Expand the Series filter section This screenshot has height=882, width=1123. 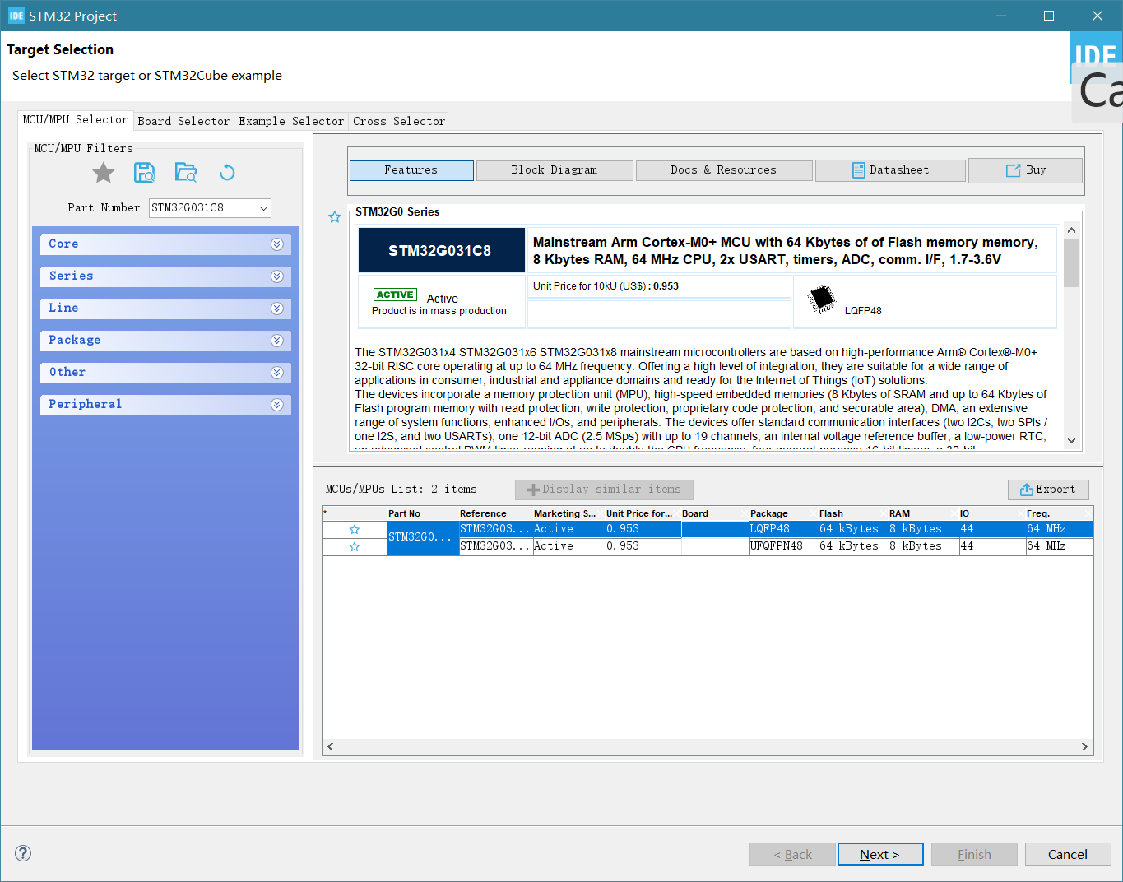click(x=165, y=276)
